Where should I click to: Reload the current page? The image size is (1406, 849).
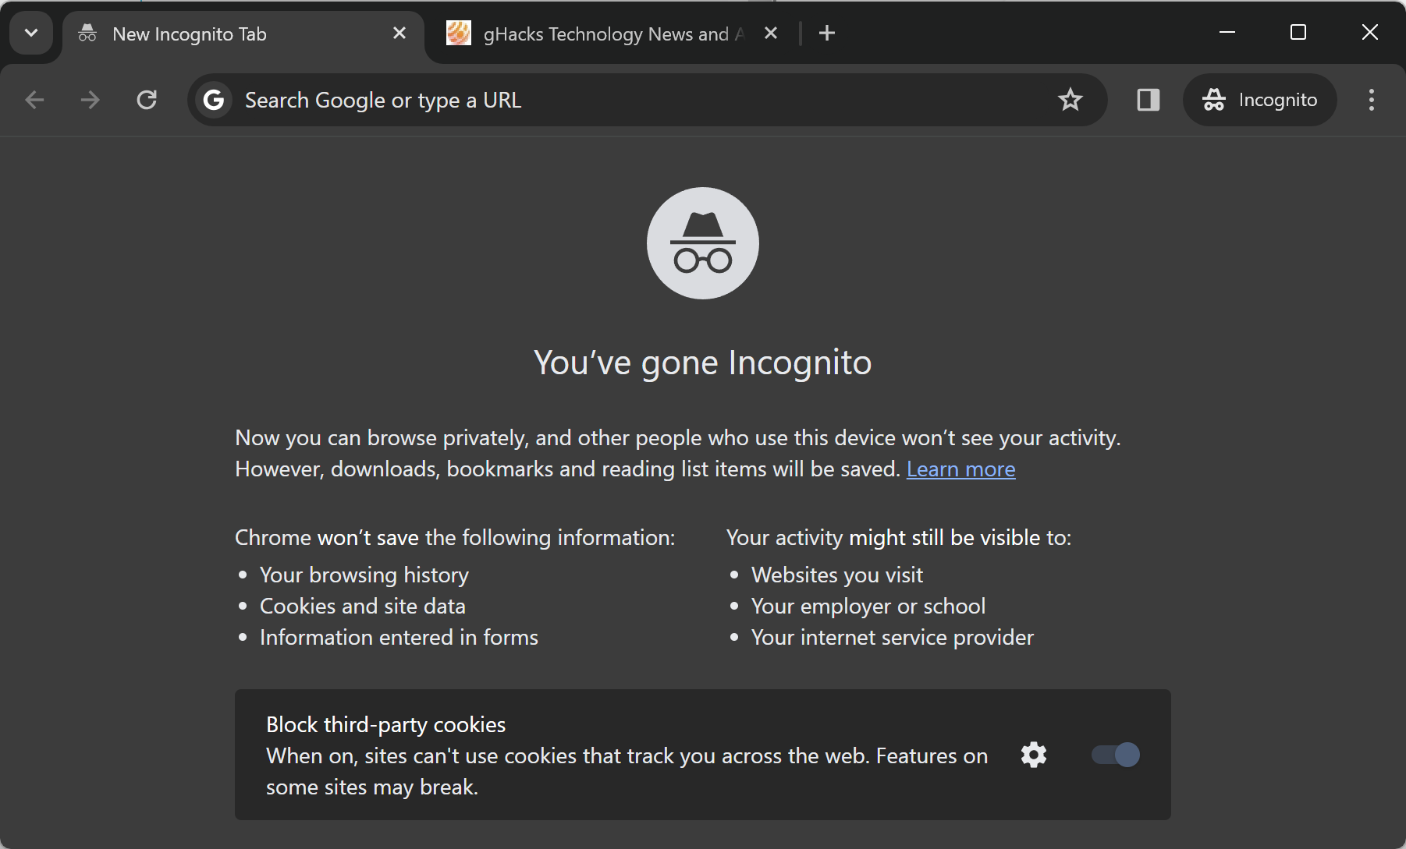(147, 100)
